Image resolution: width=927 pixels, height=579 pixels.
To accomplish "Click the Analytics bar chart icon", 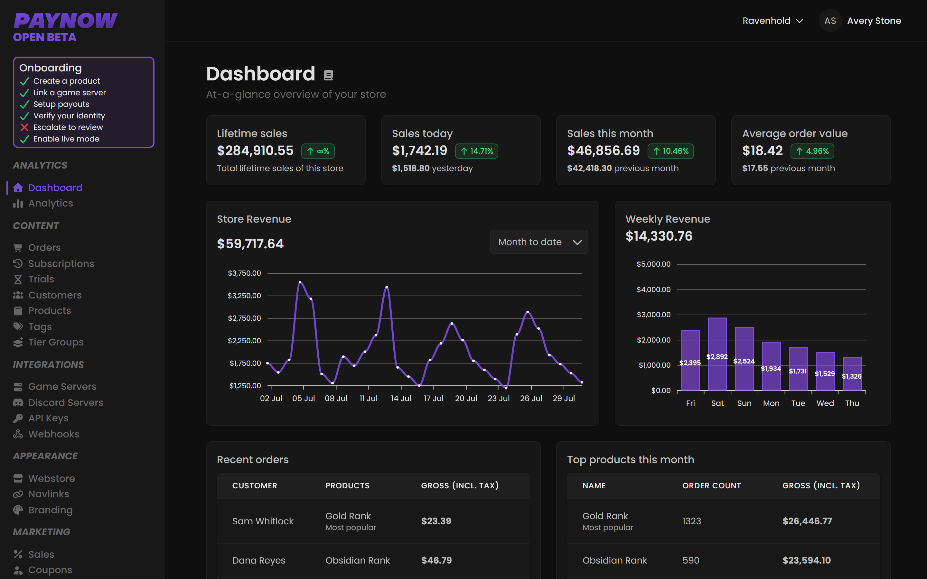I will 18,203.
